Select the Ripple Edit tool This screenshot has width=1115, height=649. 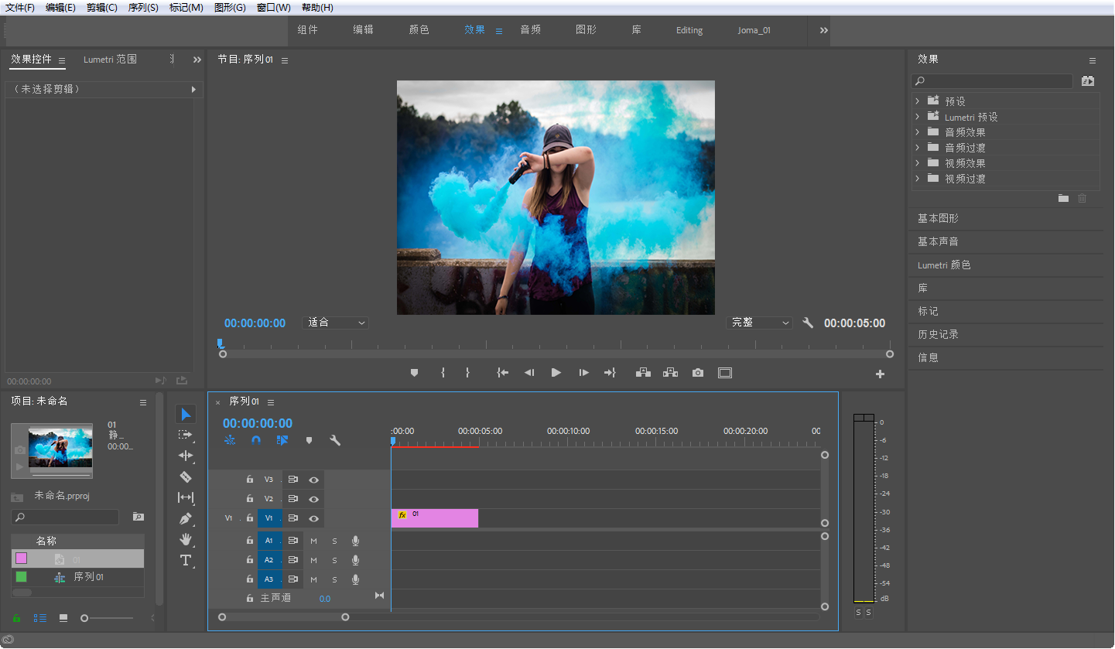coord(186,456)
